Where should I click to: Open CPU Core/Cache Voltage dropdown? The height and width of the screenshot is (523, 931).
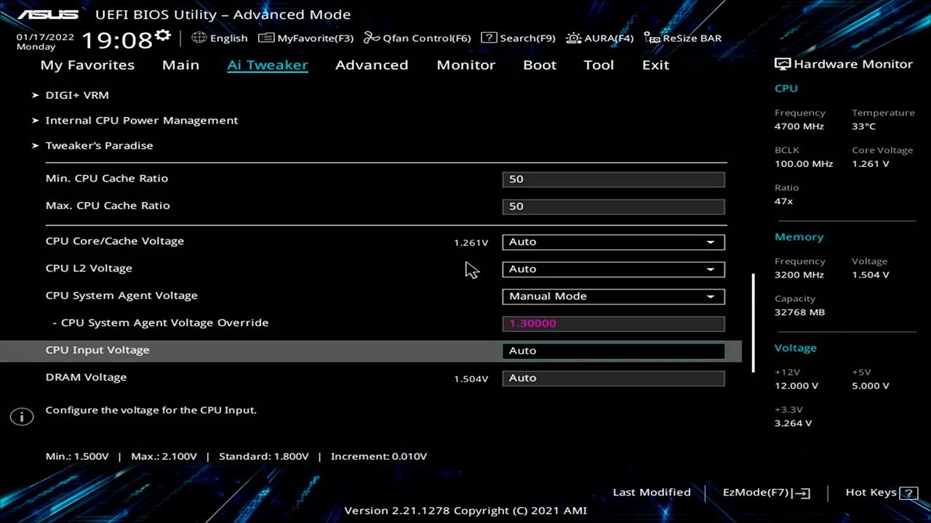pos(613,242)
